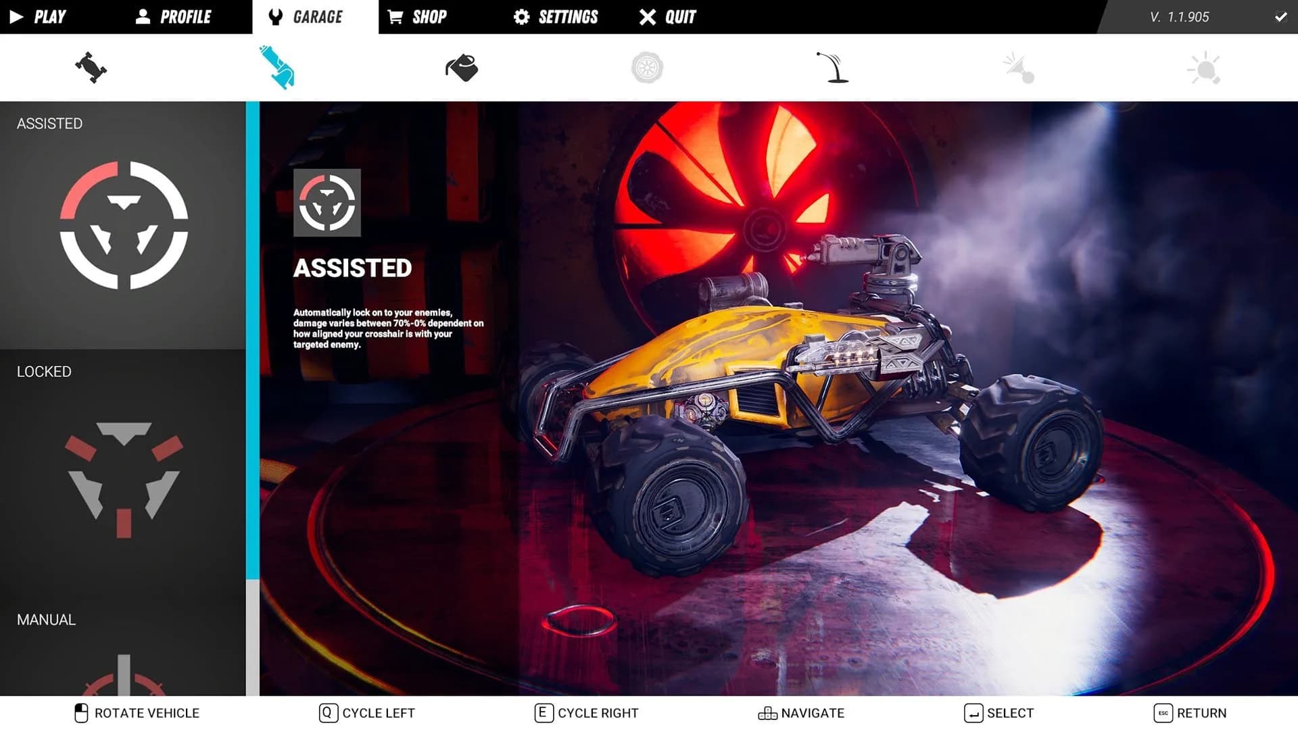Screen dimensions: 1298x730
Task: Click the version number V. 1.1.905
Action: pyautogui.click(x=1180, y=17)
